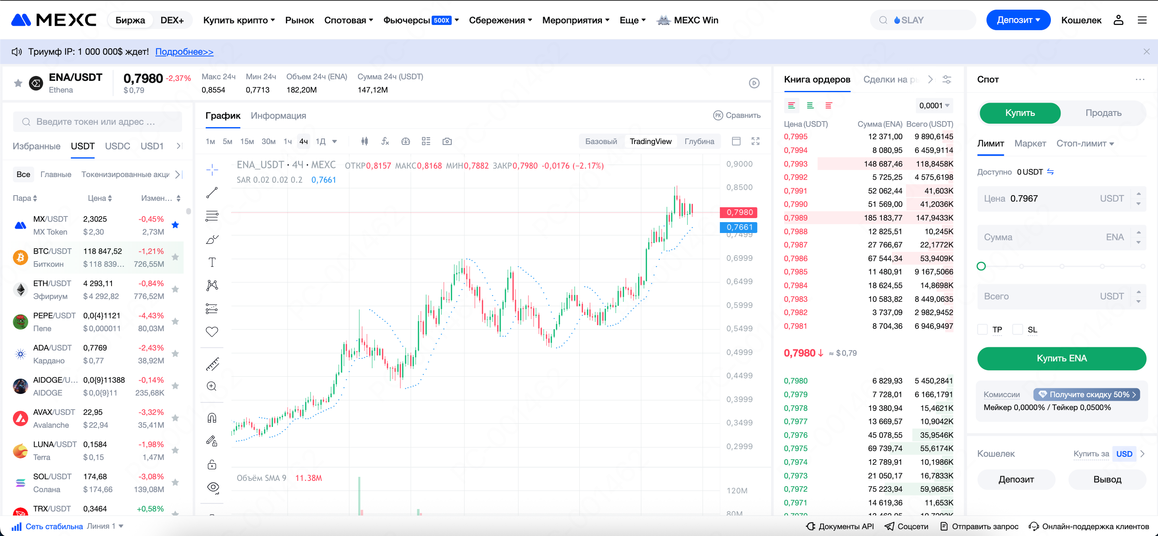Take a chart snapshot with camera icon
The image size is (1158, 536).
coord(447,142)
